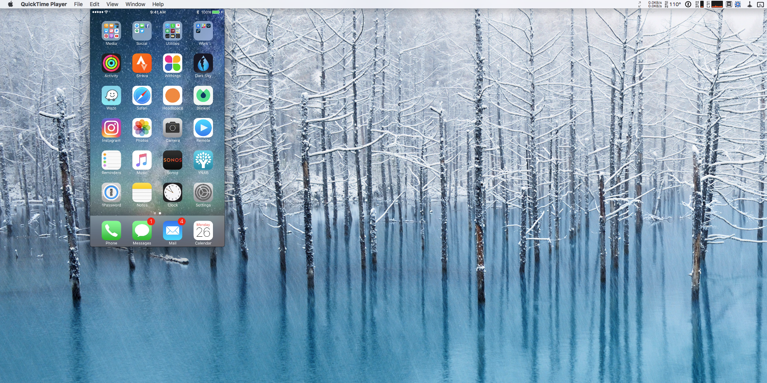Open Mail with four unread badge
Viewport: 767px width, 383px height.
172,231
